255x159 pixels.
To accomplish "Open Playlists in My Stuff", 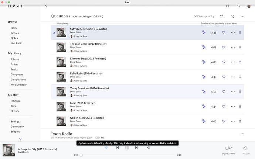I will pos(15,101).
